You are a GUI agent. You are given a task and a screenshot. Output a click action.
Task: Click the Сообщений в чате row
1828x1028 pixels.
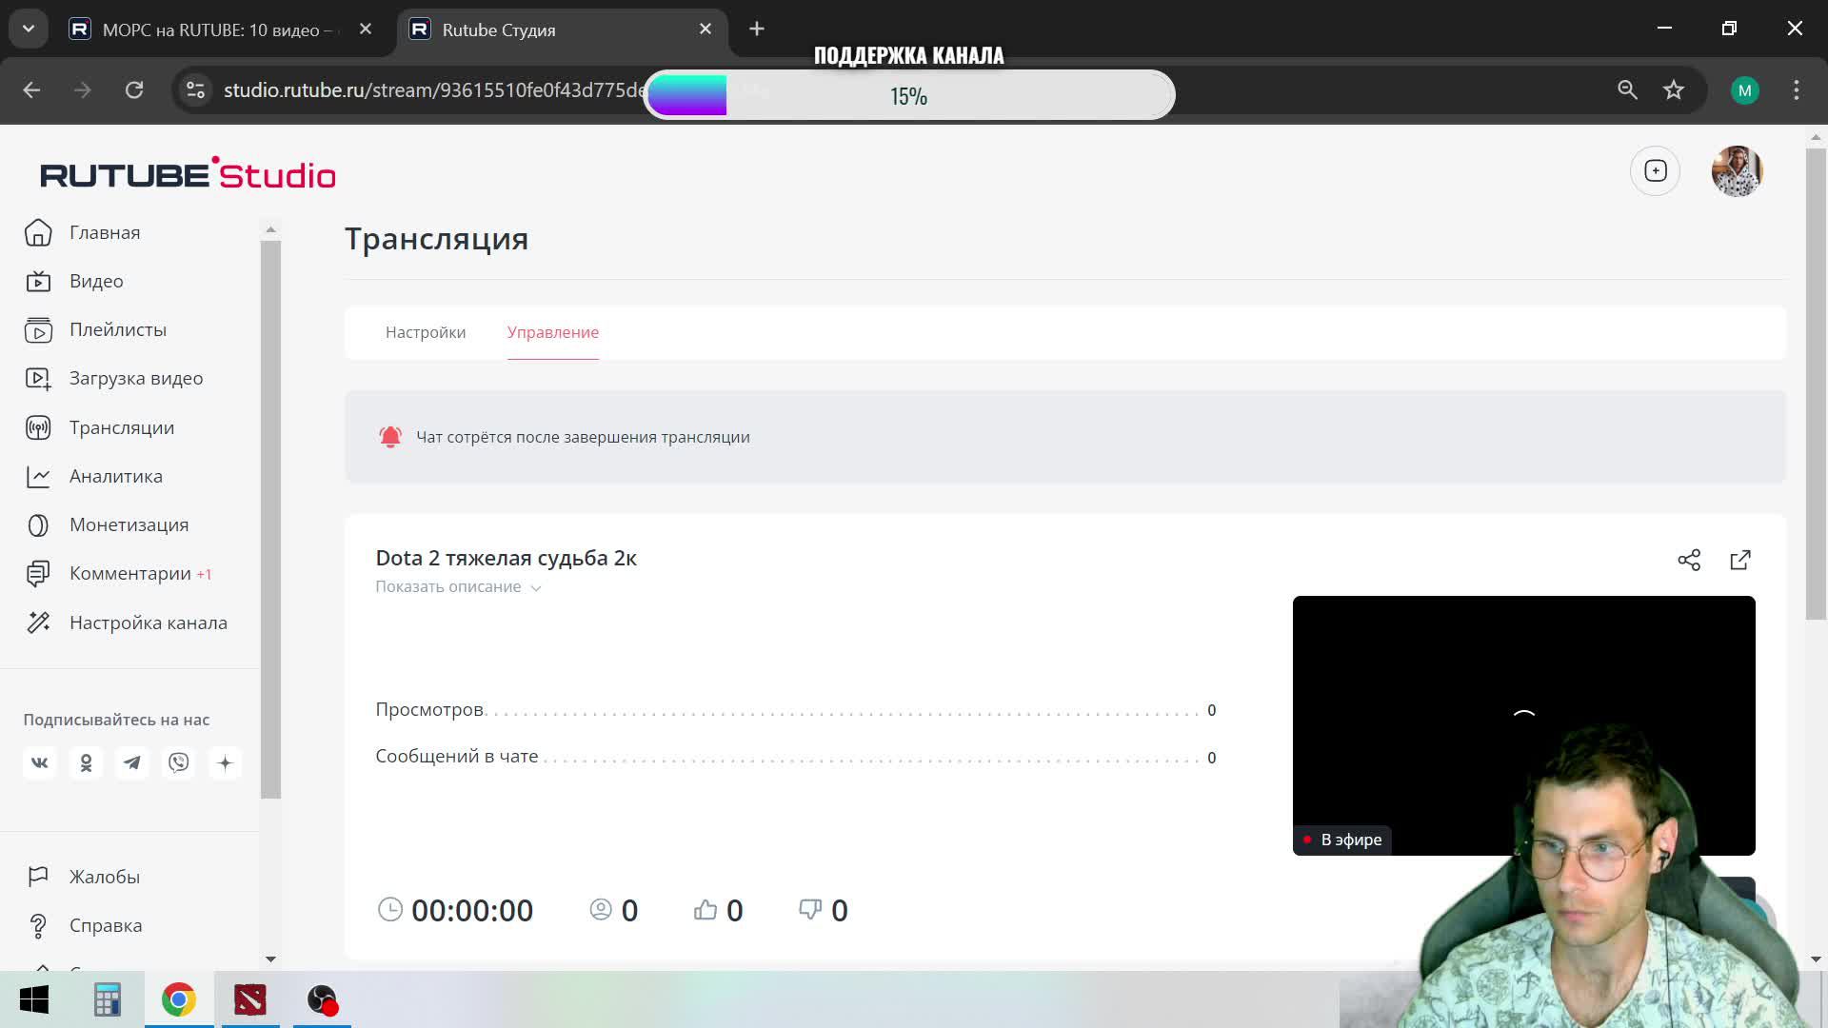tap(796, 757)
